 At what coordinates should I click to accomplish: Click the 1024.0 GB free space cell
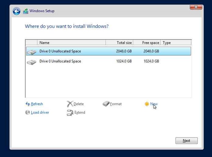[x=151, y=61]
